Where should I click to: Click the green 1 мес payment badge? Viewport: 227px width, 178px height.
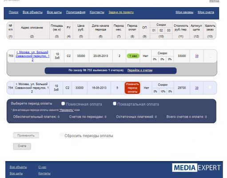133,56
